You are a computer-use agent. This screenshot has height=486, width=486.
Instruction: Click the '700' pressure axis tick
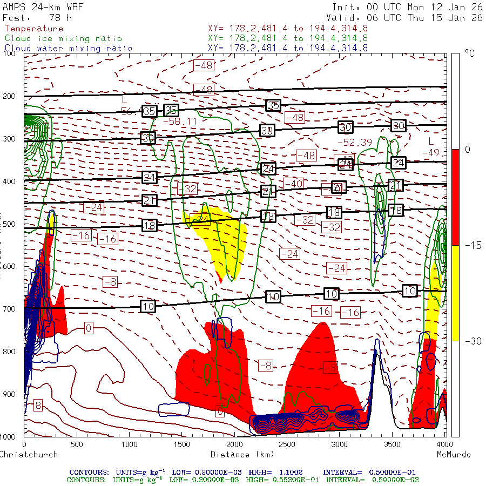9,309
